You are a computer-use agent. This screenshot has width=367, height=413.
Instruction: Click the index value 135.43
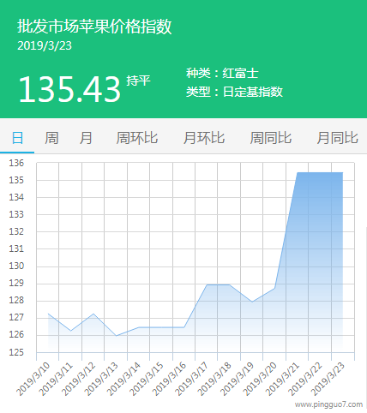[69, 89]
